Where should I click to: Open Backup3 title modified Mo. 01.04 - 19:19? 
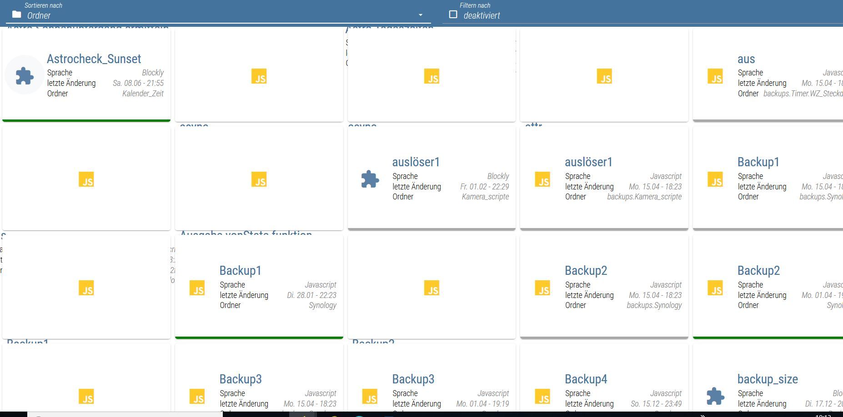(413, 379)
